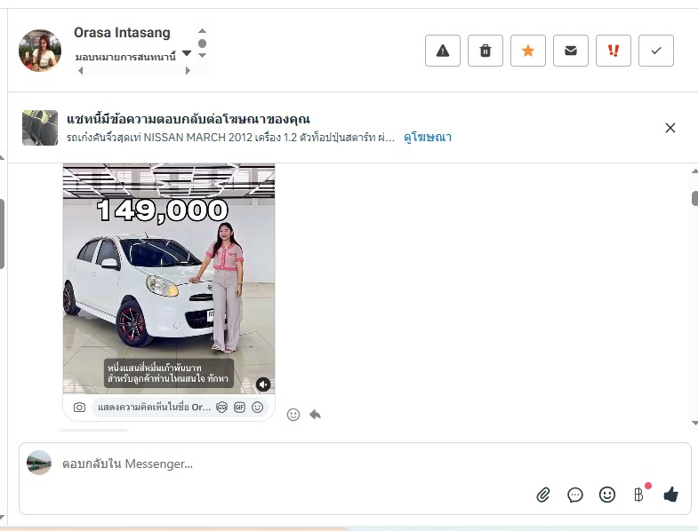Click the chat vertical scrollbar thumb

694,198
